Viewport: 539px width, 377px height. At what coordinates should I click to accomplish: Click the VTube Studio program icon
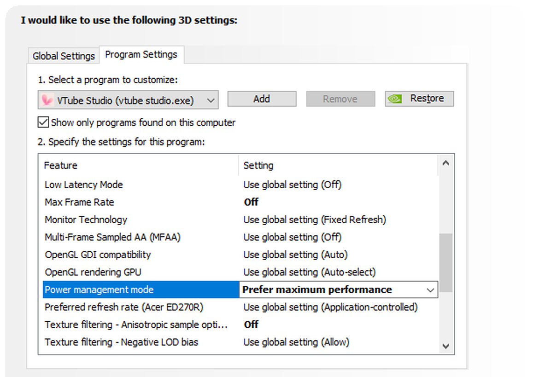[47, 100]
